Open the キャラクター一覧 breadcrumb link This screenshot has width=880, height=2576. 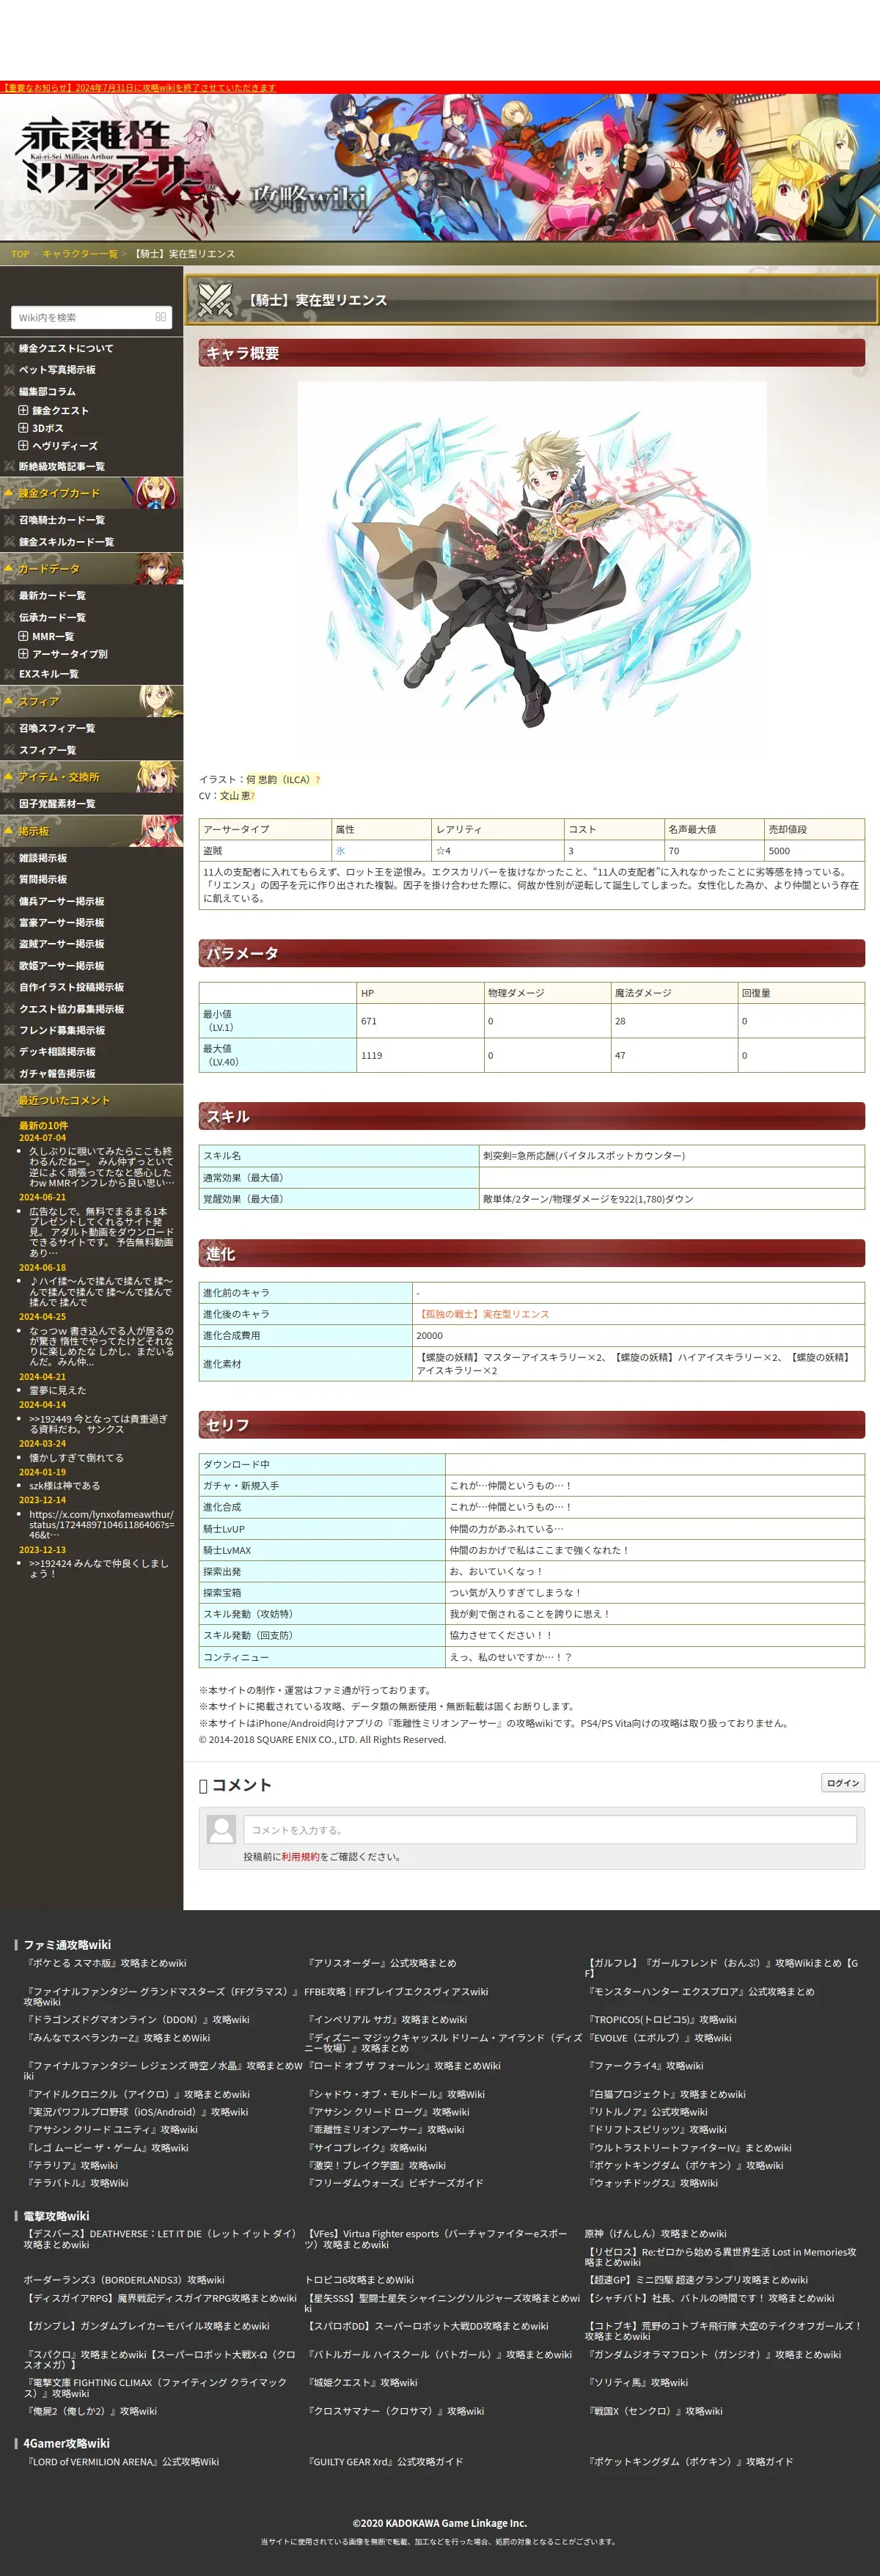pos(80,254)
